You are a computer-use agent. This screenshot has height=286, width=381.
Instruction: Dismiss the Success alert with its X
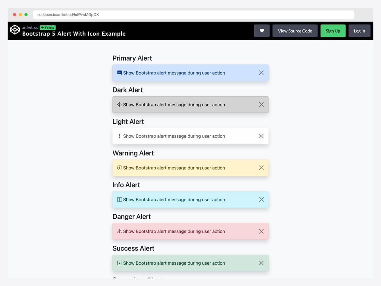261,263
